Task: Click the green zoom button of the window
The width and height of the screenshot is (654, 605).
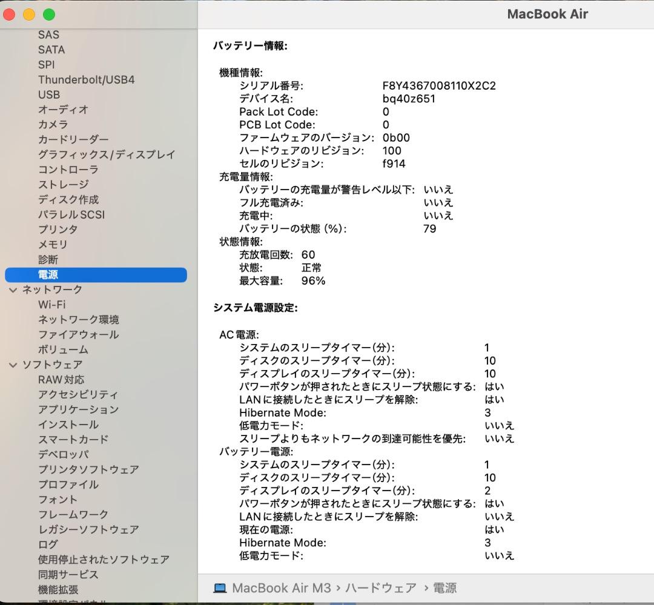Action: point(48,14)
